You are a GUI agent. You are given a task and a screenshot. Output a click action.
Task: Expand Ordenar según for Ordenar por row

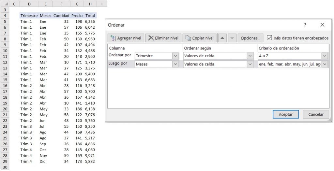250,56
